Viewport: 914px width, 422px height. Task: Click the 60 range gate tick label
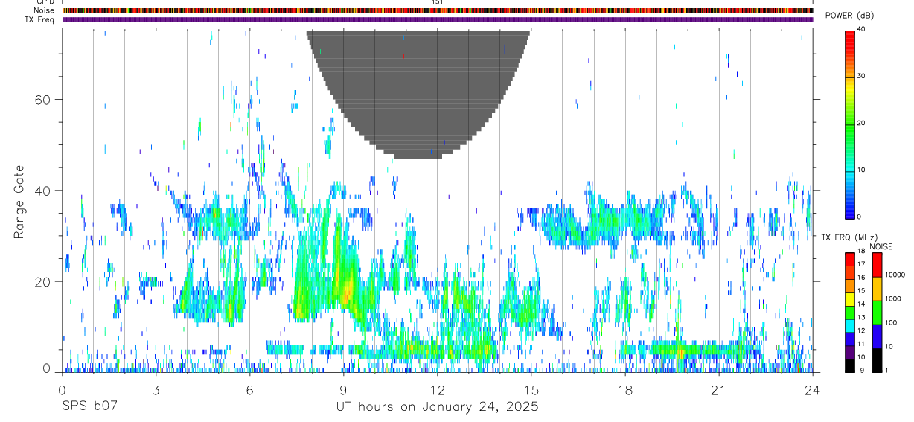pyautogui.click(x=43, y=100)
